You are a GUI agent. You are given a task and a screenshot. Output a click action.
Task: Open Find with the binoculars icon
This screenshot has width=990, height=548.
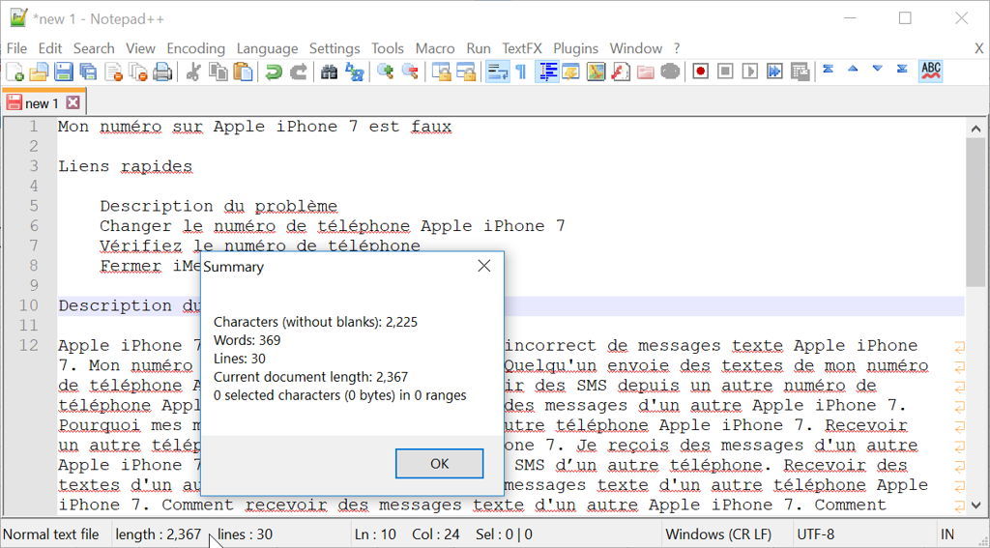point(329,72)
